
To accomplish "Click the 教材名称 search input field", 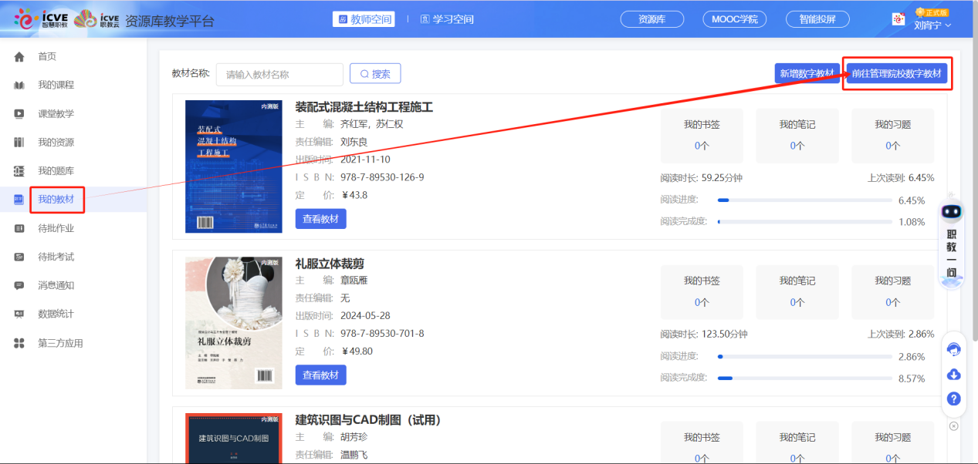I will (279, 75).
